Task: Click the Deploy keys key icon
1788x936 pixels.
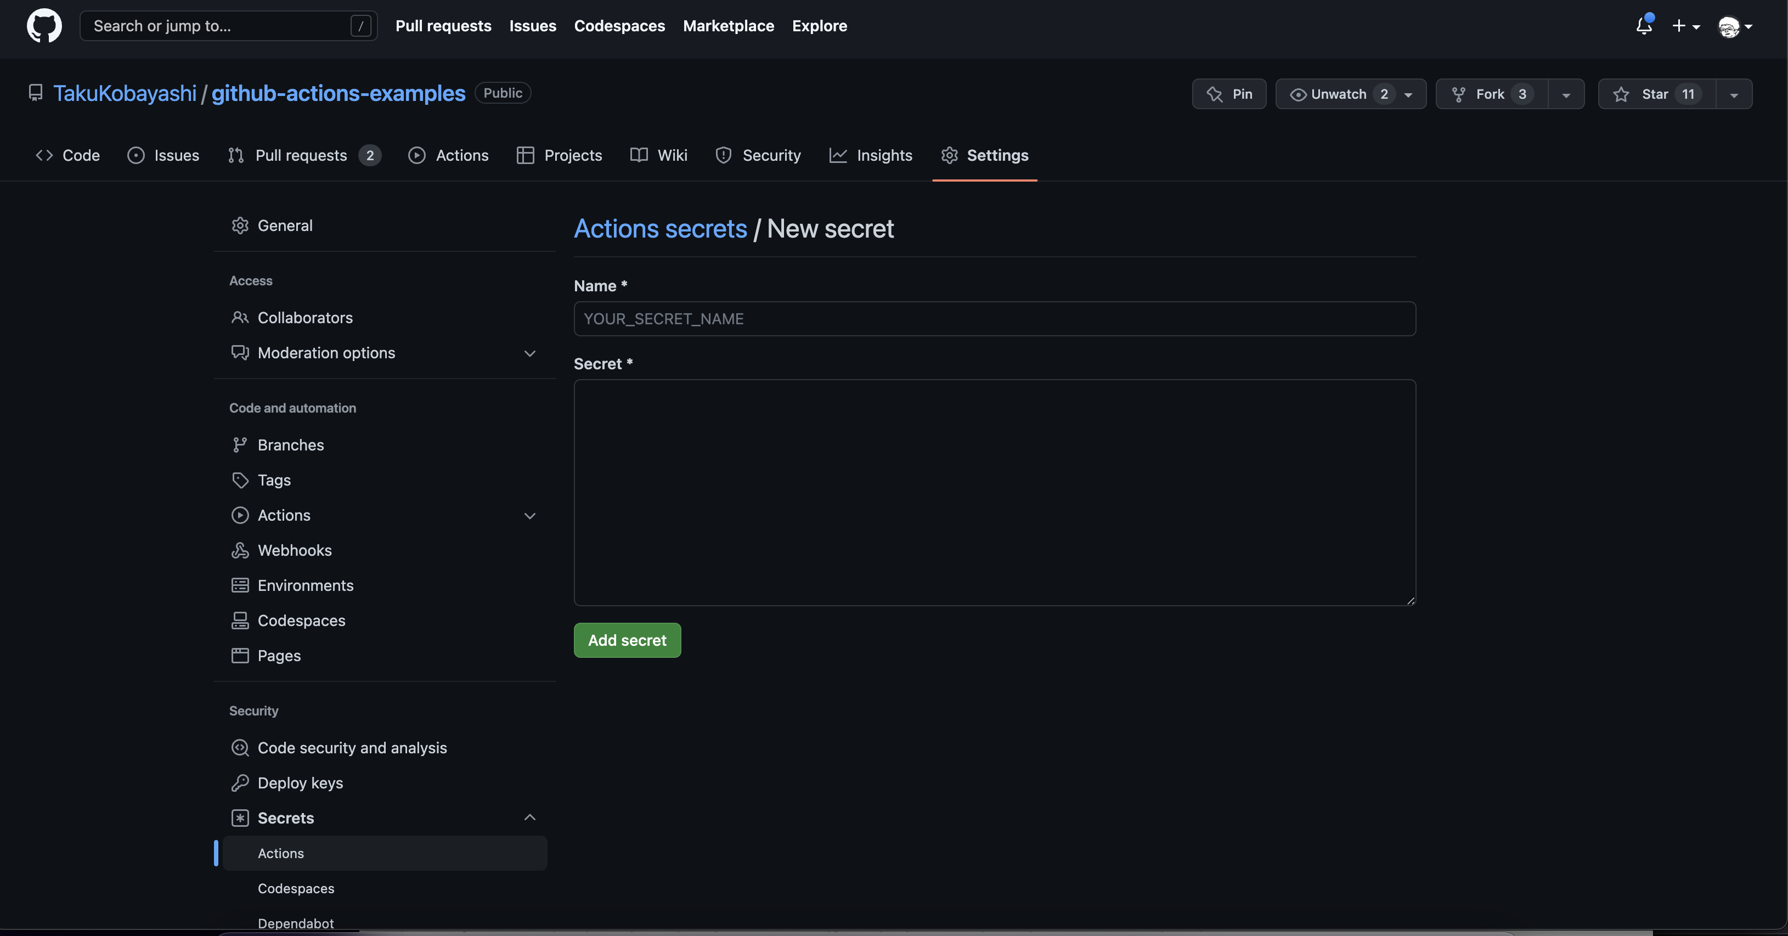Action: point(239,782)
